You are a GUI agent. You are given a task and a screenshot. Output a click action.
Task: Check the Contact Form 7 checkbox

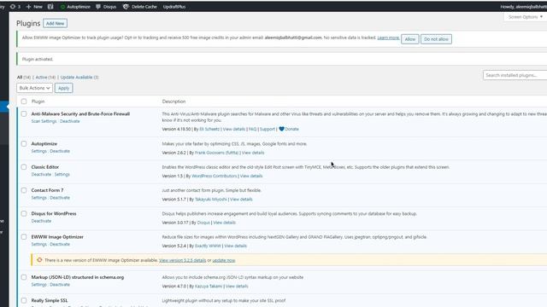click(24, 190)
